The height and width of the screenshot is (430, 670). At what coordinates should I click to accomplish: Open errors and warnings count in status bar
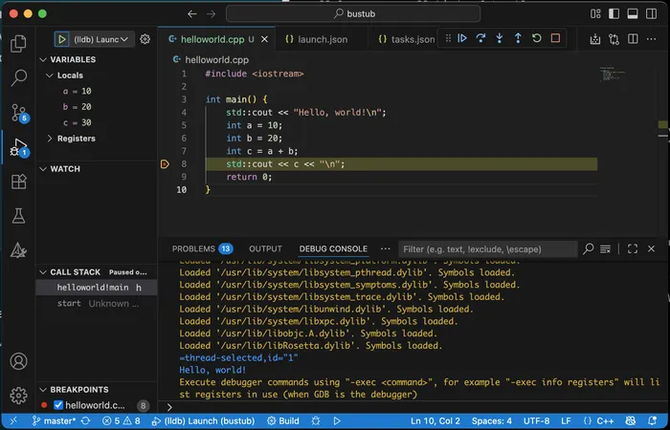pyautogui.click(x=122, y=421)
